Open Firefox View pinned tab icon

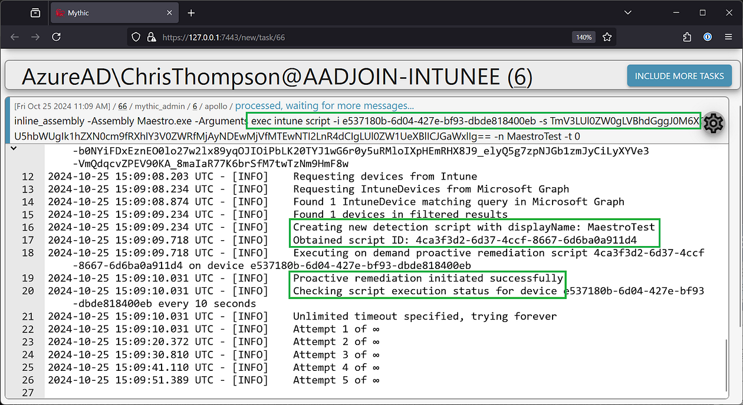click(x=35, y=13)
